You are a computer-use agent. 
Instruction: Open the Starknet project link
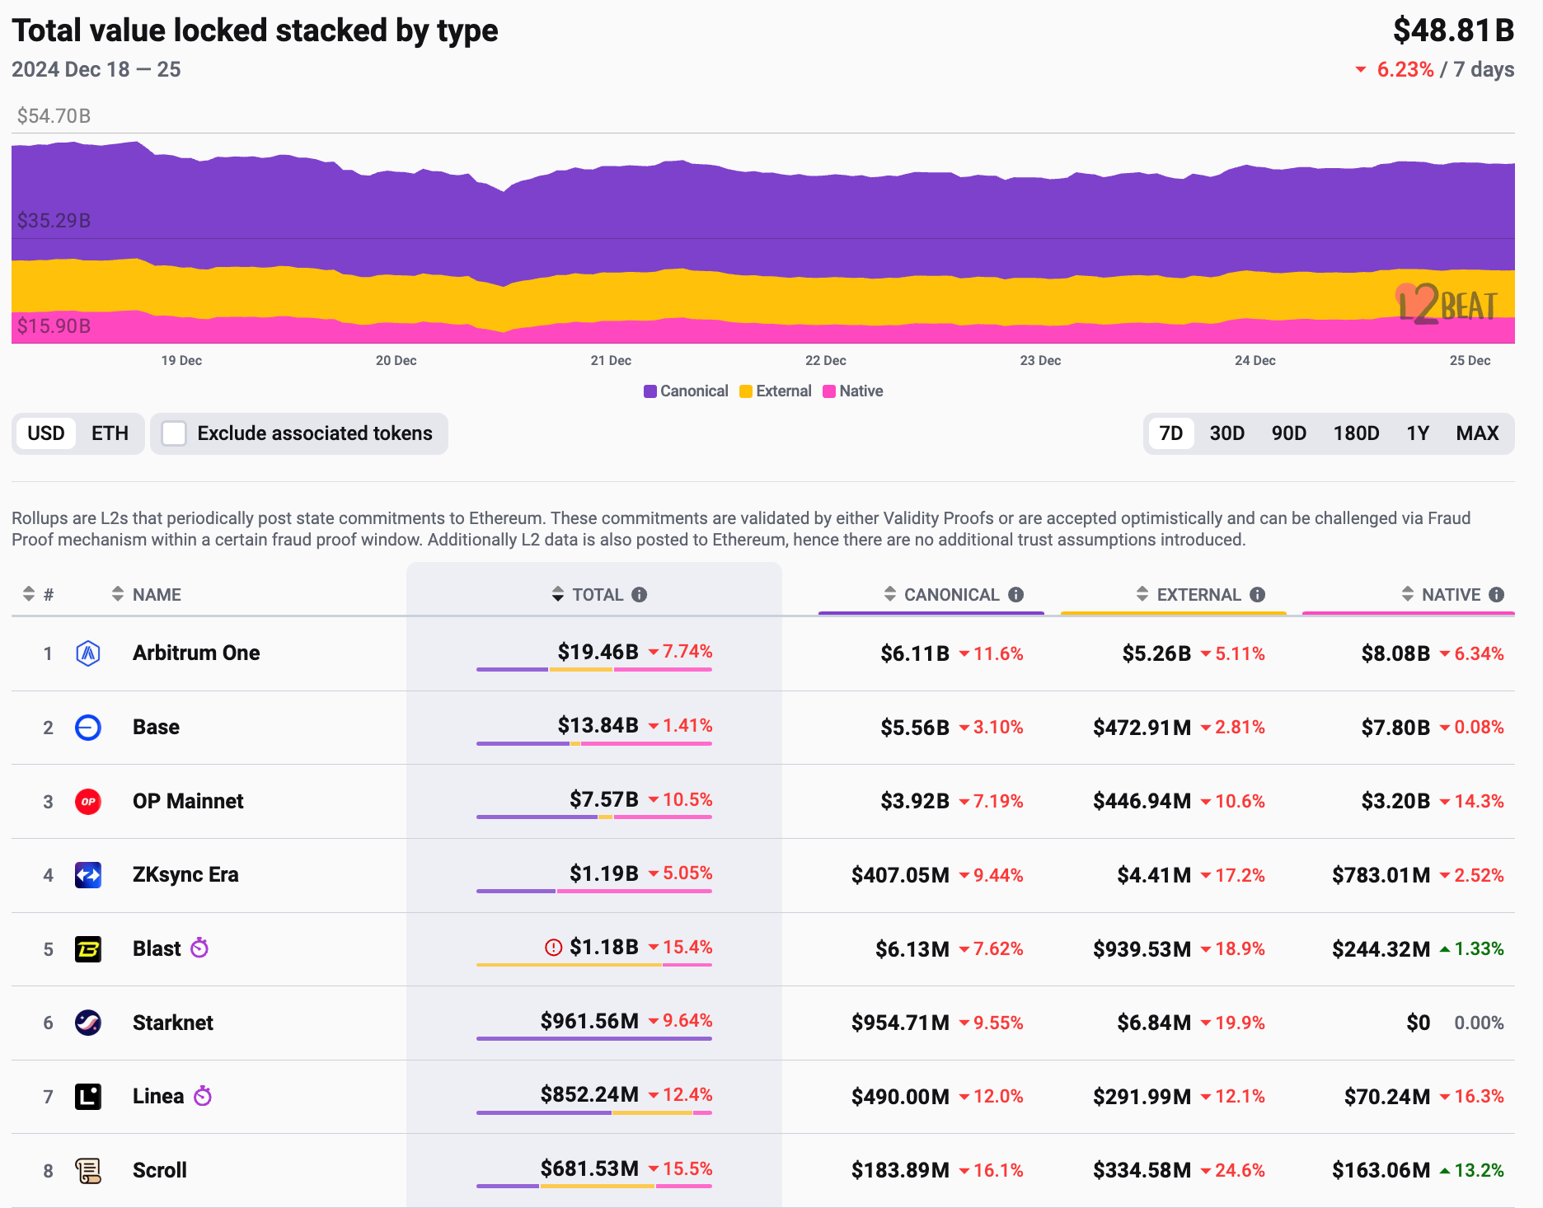coord(173,1023)
